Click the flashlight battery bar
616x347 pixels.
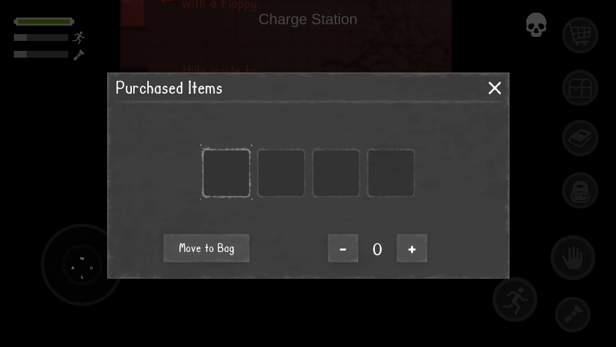tap(41, 54)
